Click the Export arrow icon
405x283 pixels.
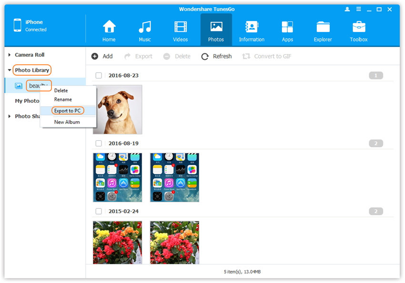pyautogui.click(x=127, y=56)
